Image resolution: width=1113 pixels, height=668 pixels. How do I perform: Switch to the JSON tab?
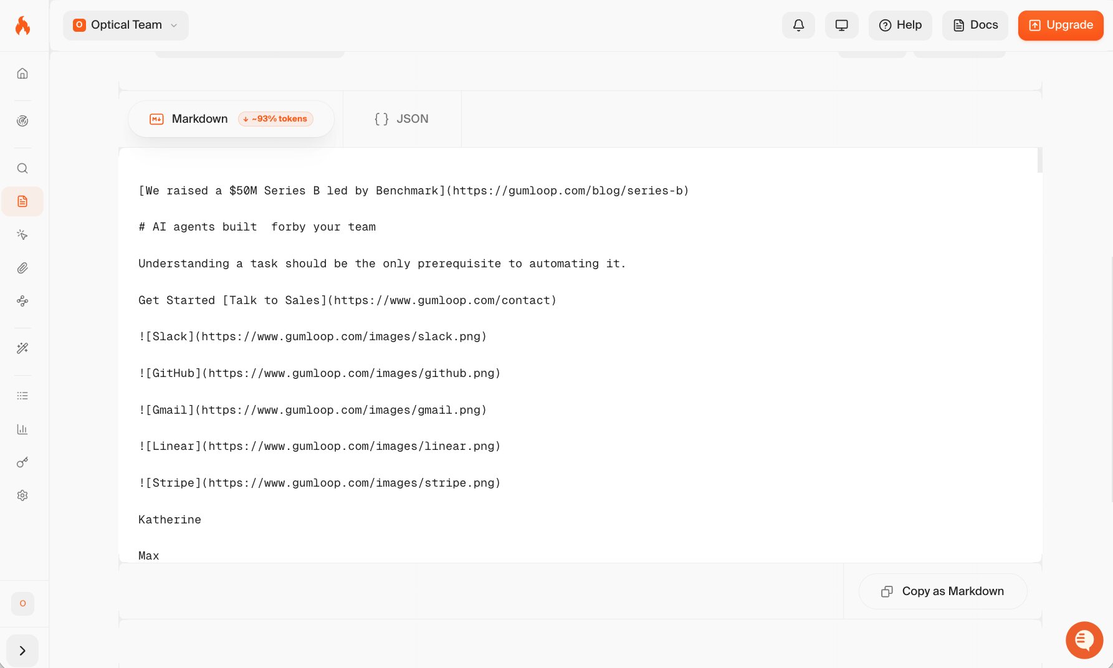point(402,119)
